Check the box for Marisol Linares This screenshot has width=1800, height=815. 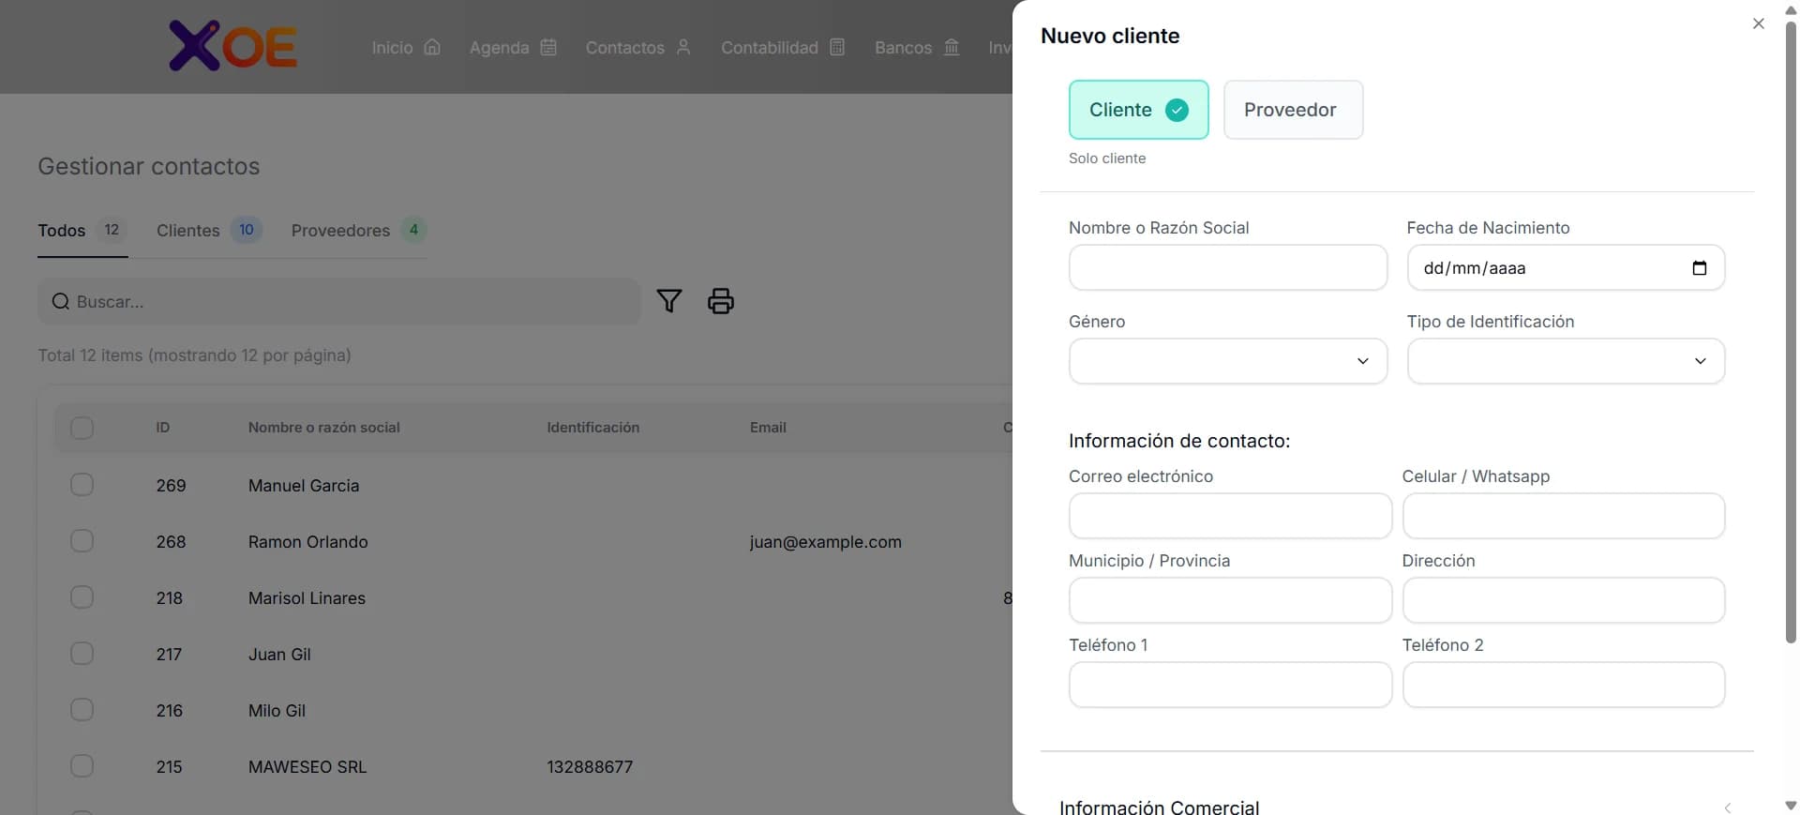click(x=82, y=597)
